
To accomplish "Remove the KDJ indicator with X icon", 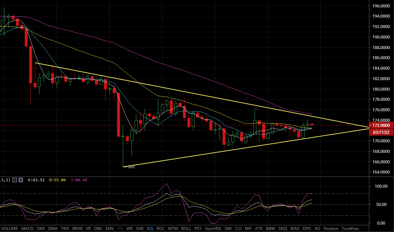I will tap(21, 180).
